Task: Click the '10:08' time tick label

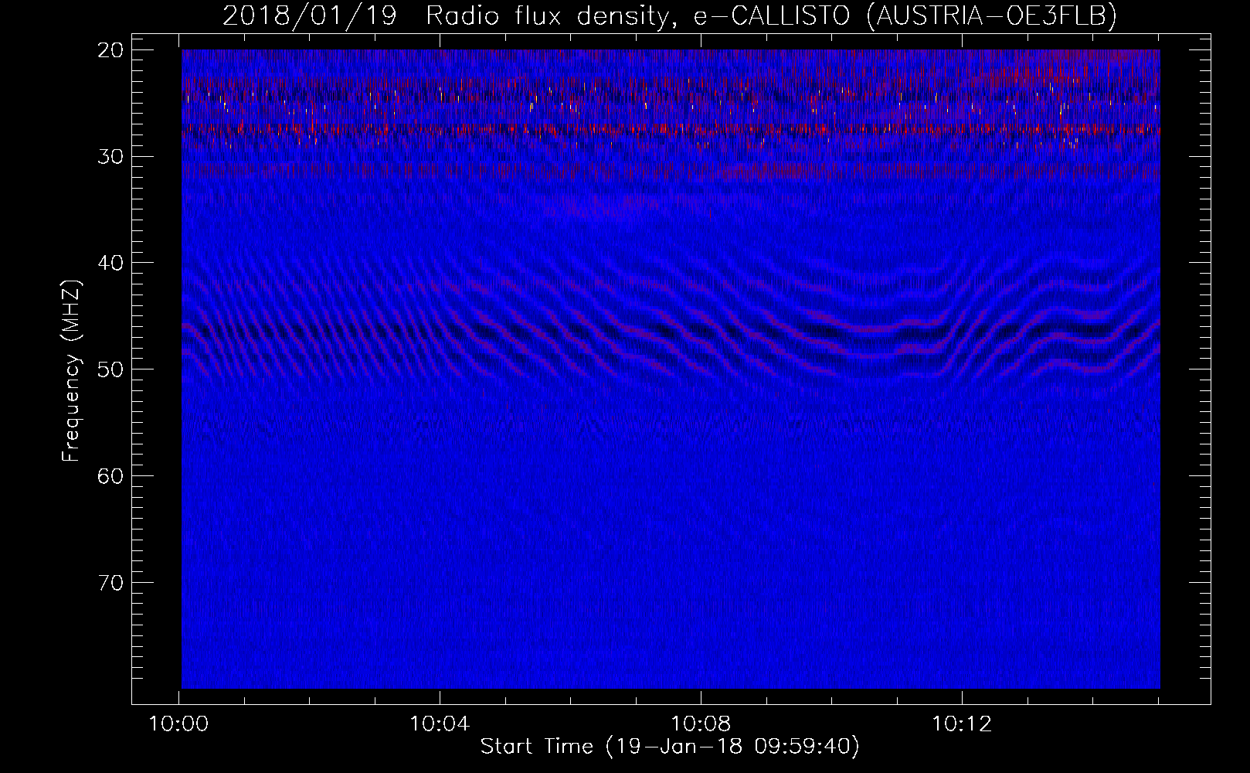Action: click(x=701, y=724)
